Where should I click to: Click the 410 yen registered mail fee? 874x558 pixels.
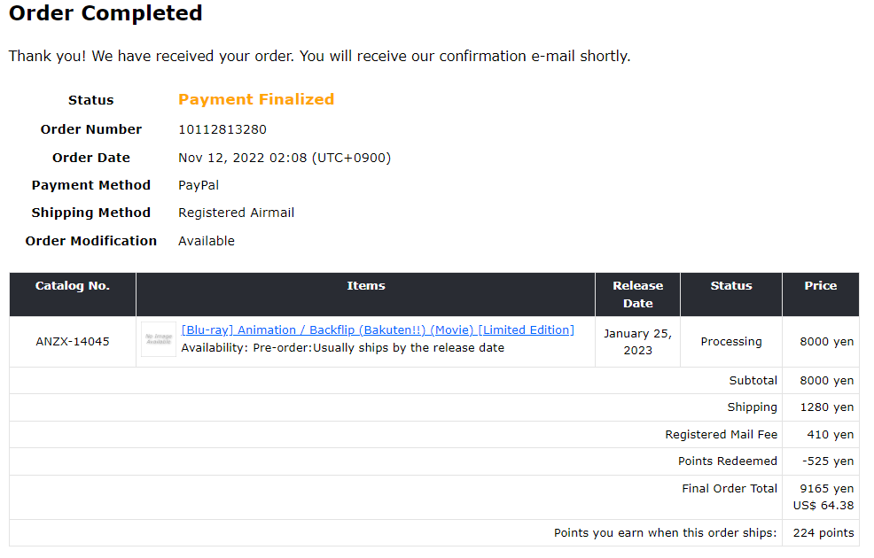pos(831,435)
